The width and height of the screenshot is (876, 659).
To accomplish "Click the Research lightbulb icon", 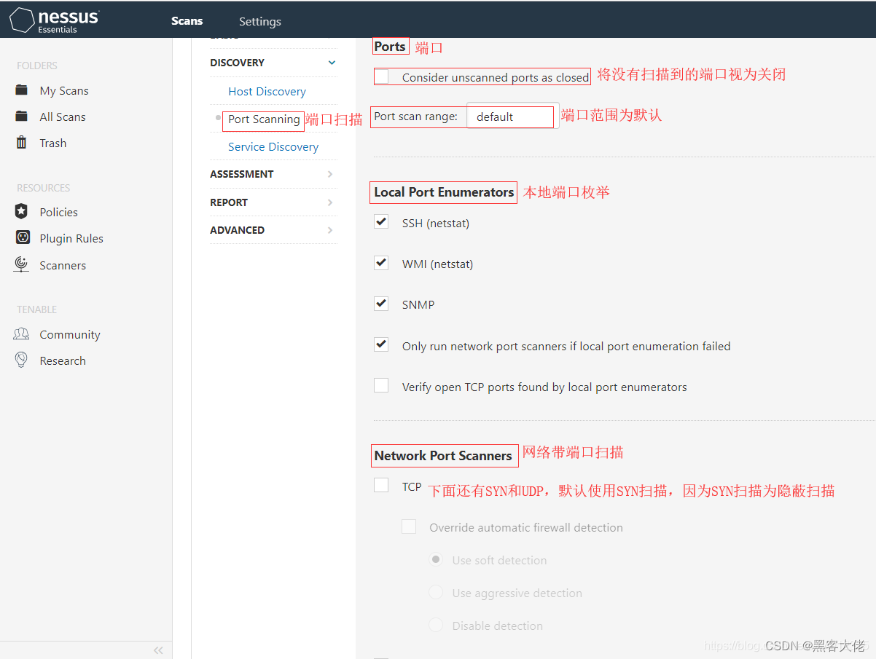I will pyautogui.click(x=22, y=360).
